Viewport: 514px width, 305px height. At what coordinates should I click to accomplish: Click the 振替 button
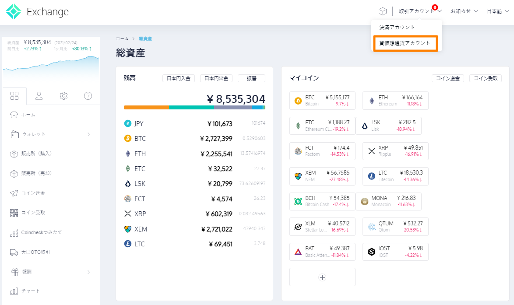tap(251, 78)
